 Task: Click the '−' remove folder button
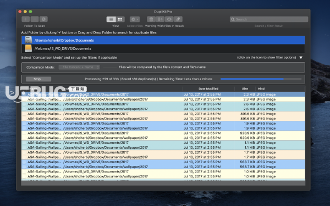[x=35, y=19]
